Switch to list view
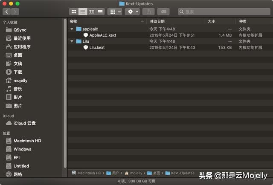Viewport: 273px width, 185px height. coord(83,12)
